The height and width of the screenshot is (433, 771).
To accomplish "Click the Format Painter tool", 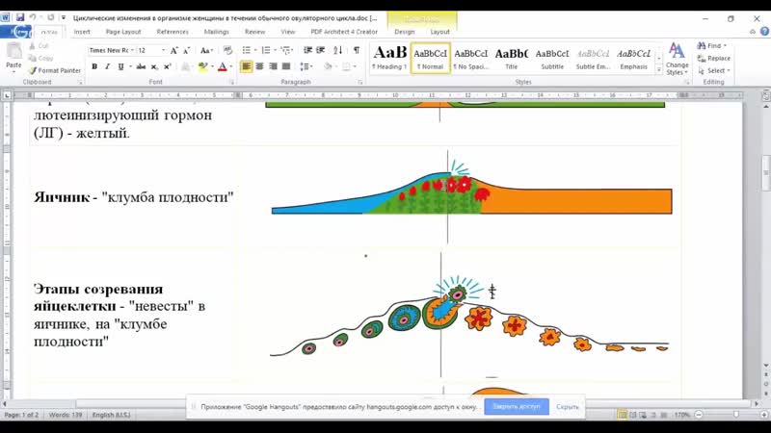I will click(x=56, y=70).
